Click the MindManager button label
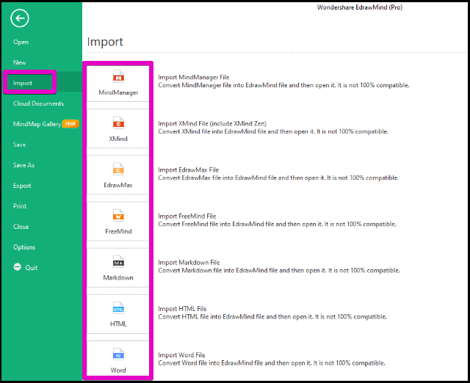This screenshot has width=470, height=383. pyautogui.click(x=118, y=92)
